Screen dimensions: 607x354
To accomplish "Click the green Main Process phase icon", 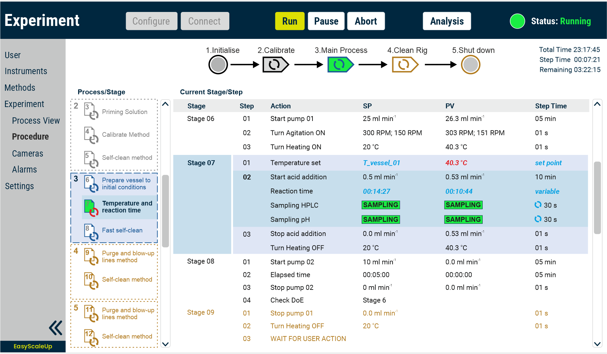I will point(340,64).
